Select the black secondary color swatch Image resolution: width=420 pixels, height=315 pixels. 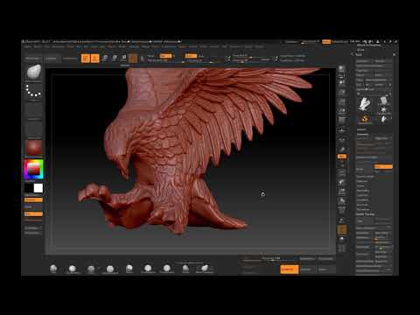point(29,188)
